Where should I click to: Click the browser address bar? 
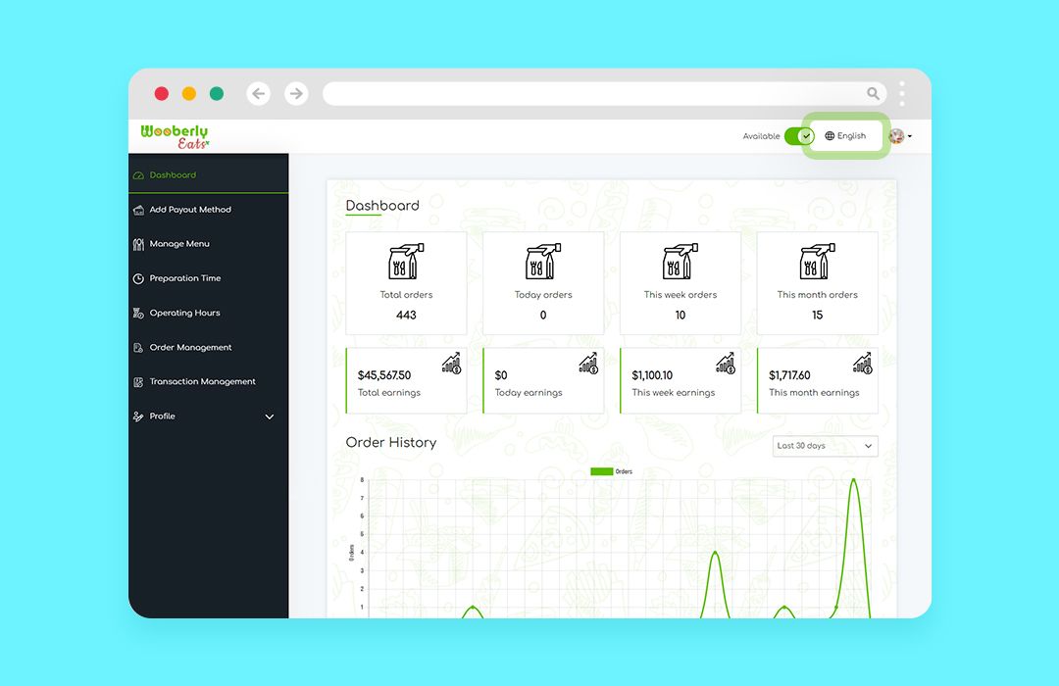point(604,93)
